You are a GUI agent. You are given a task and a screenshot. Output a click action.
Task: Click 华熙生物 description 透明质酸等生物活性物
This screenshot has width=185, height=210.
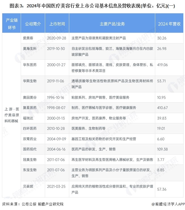click(112, 84)
